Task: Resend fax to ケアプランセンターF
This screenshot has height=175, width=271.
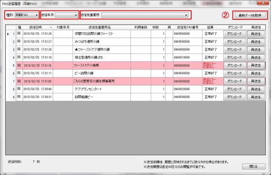Action: coord(256,89)
